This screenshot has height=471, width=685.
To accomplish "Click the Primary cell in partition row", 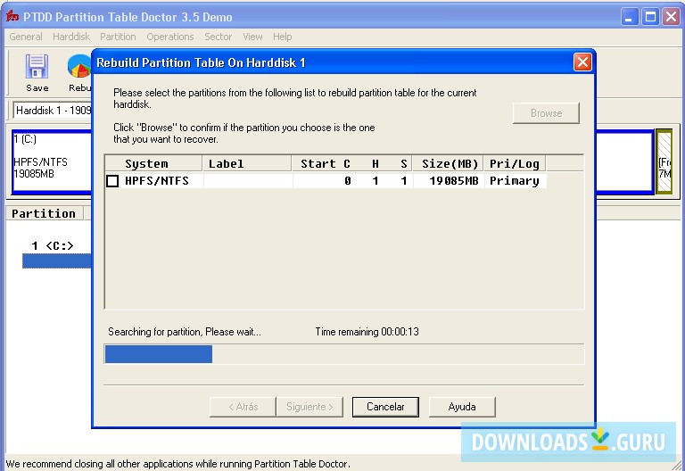I will click(514, 181).
